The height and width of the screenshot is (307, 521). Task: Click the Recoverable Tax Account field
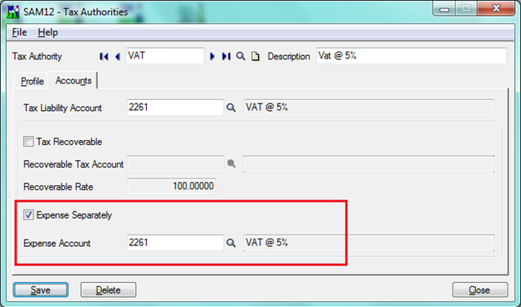coord(175,164)
